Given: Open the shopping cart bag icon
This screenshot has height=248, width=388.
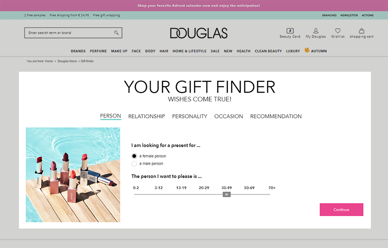Looking at the screenshot, I should point(362,31).
